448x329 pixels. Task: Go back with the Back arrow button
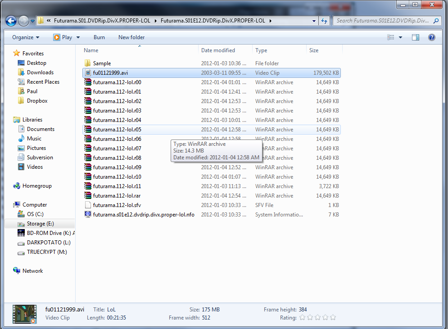point(11,21)
